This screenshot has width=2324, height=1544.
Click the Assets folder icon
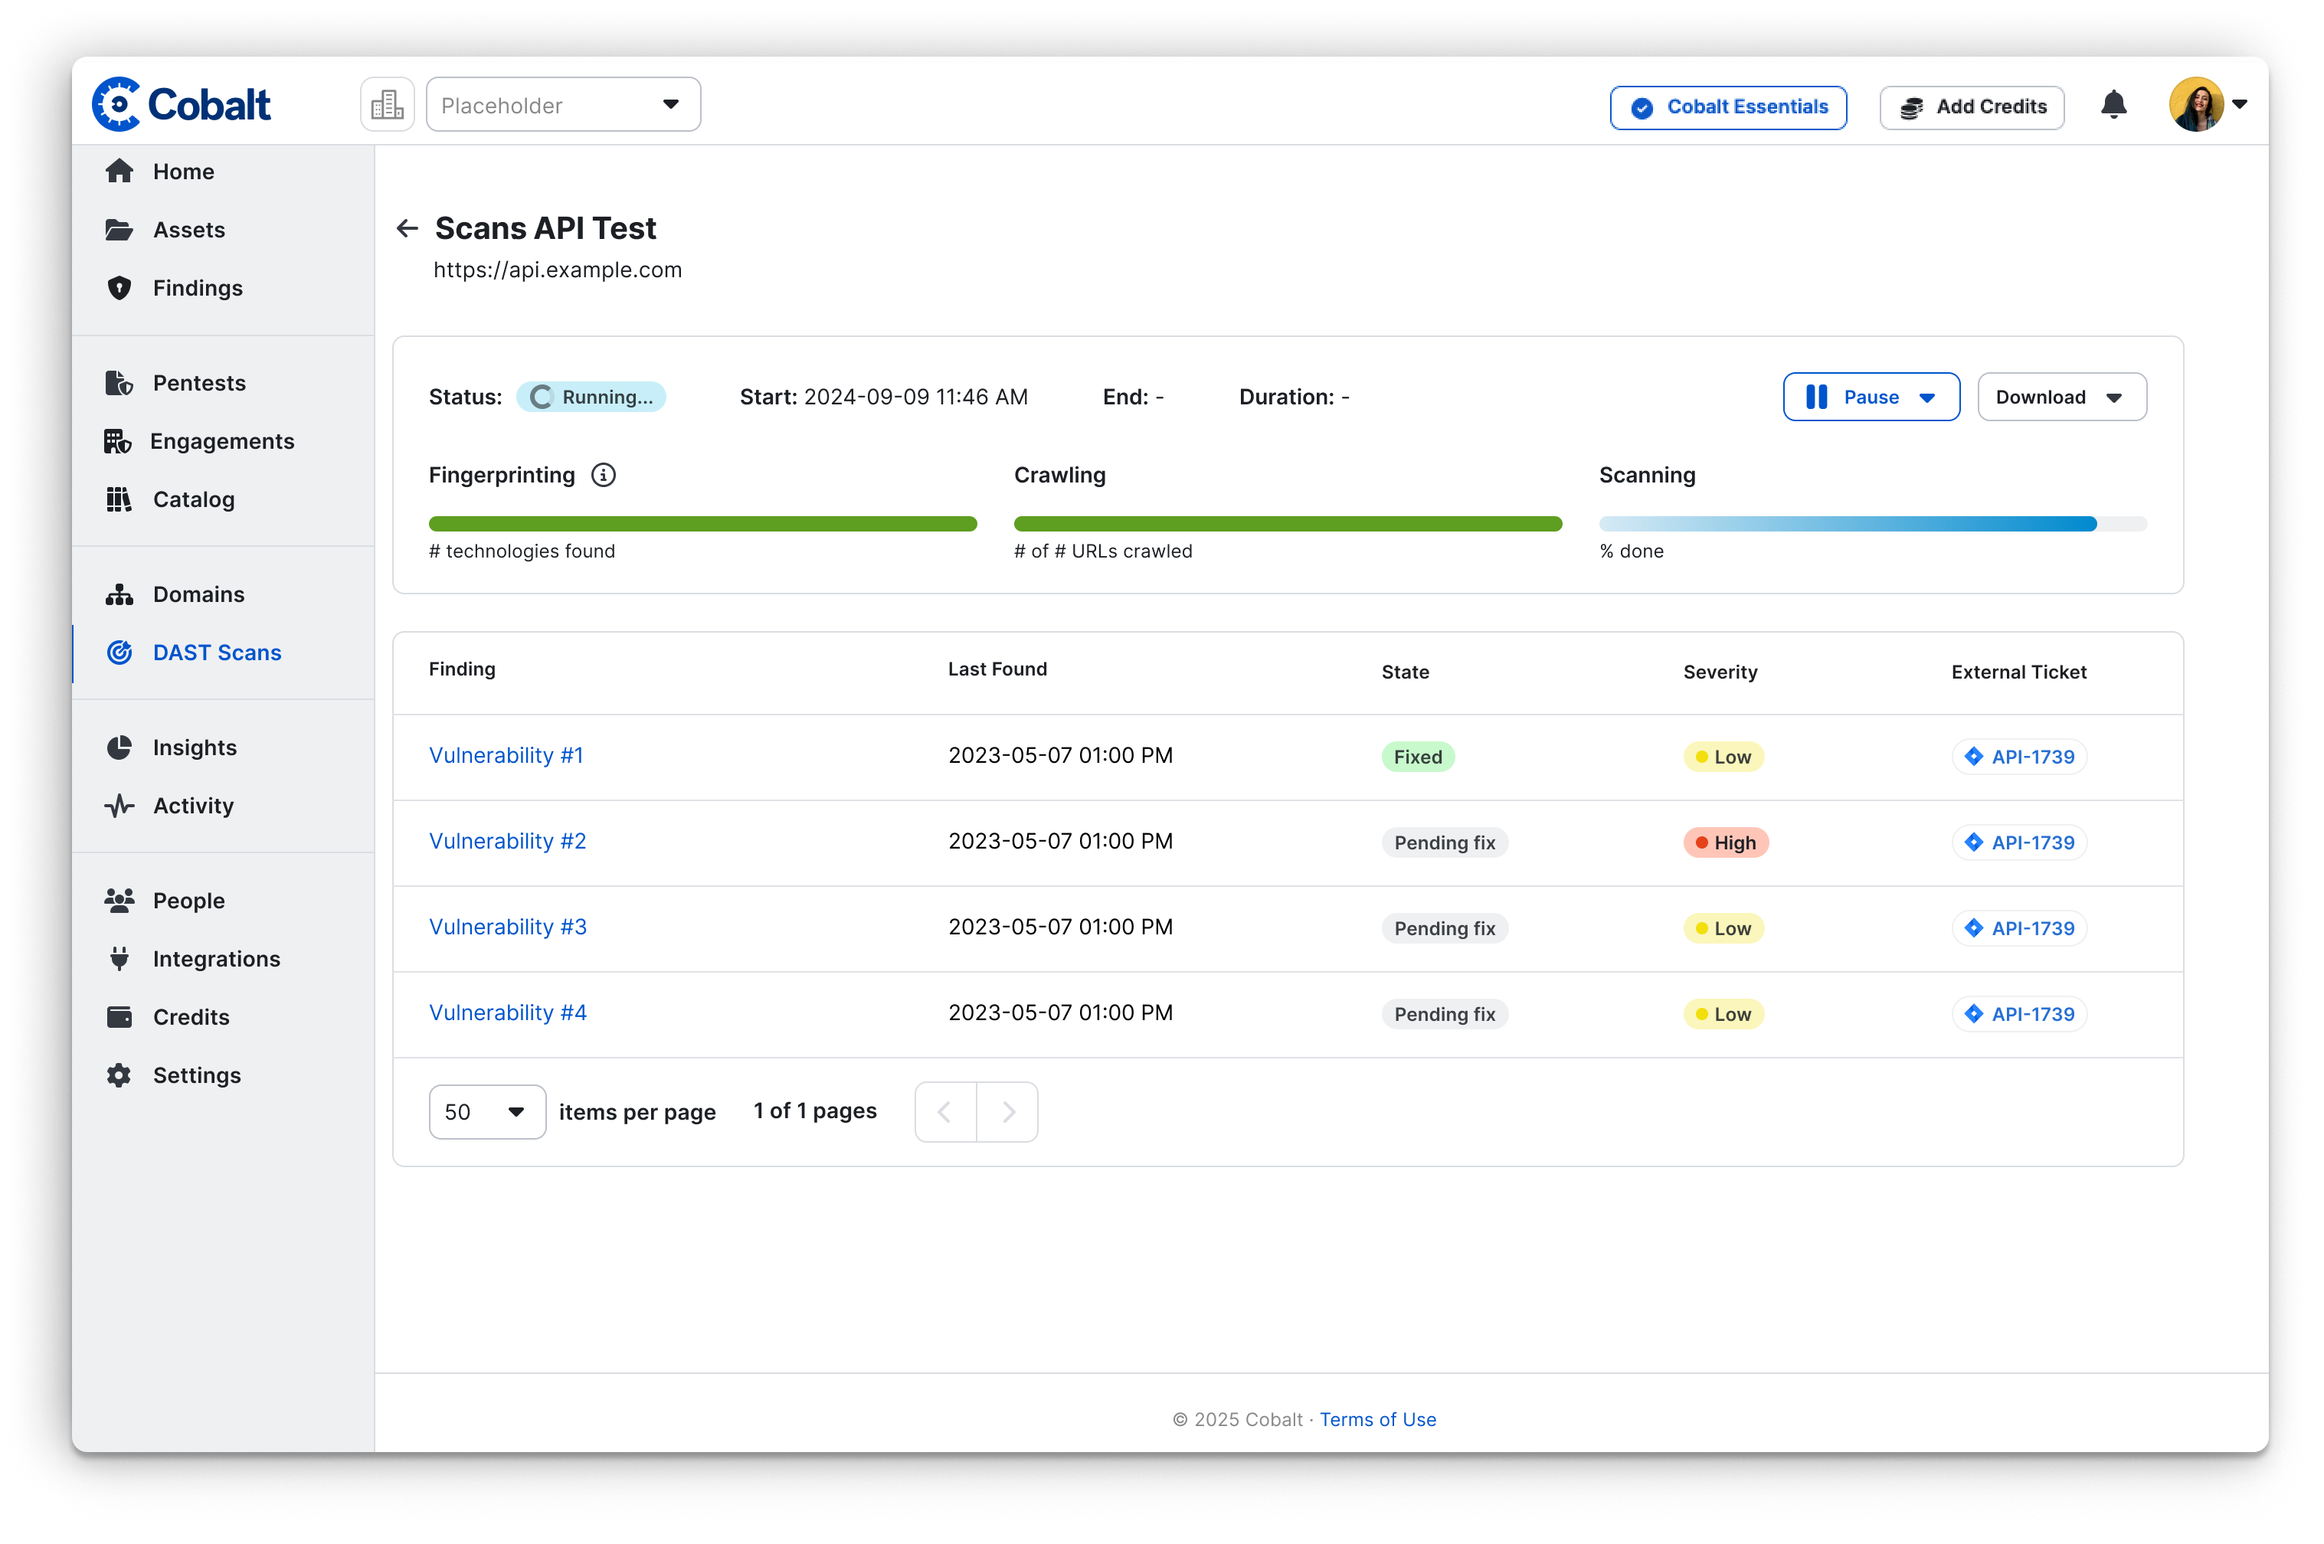(119, 230)
